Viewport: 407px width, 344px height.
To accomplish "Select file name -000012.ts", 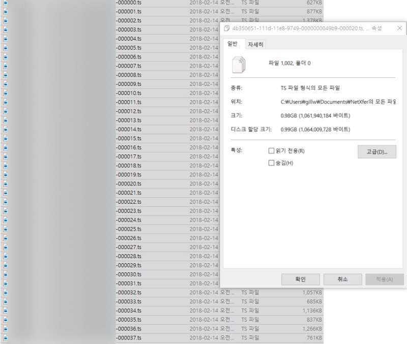I will click(x=129, y=111).
